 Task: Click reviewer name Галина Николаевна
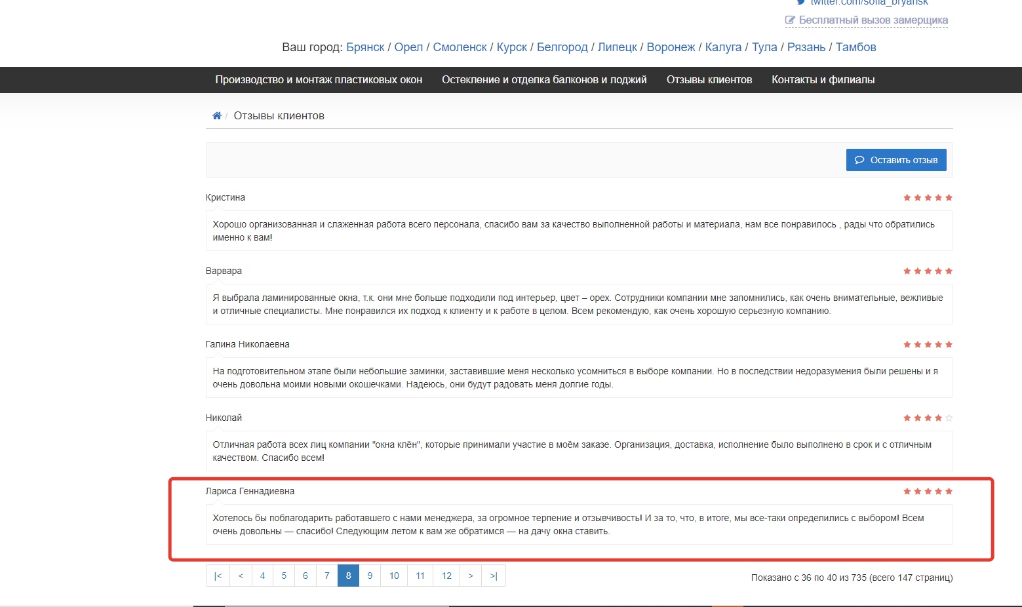pyautogui.click(x=247, y=344)
